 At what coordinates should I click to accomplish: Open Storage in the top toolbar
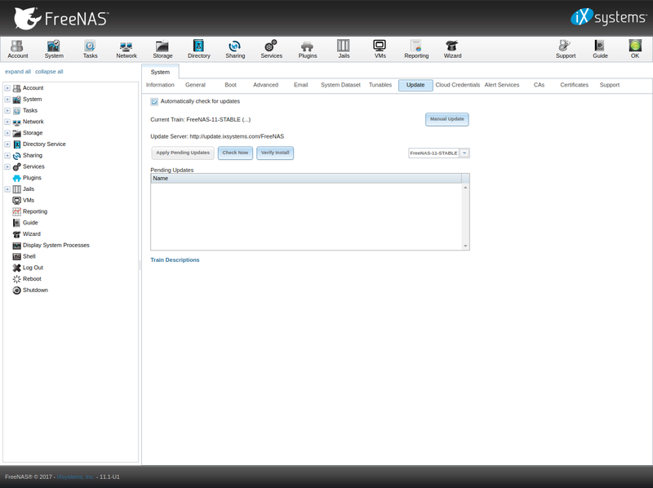[162, 49]
